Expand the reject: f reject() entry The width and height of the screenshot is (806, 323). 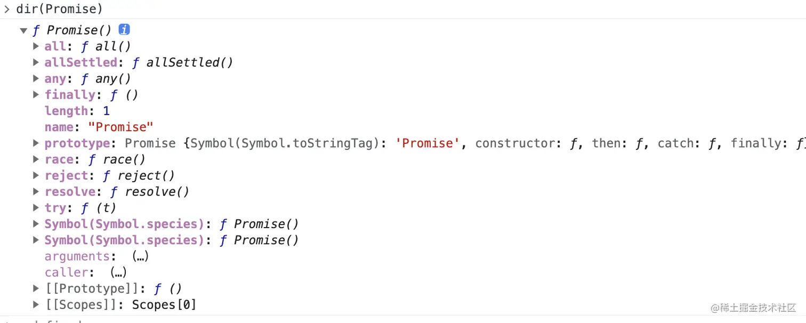tap(36, 175)
